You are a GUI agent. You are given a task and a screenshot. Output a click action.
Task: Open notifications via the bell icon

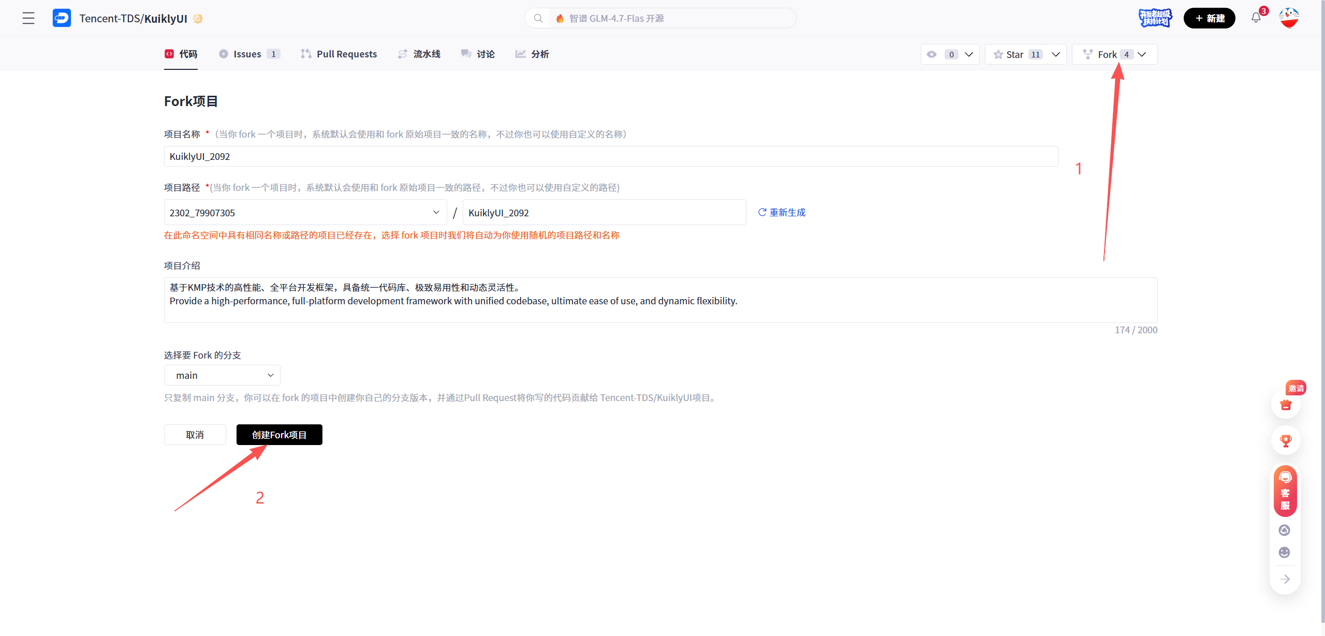point(1256,18)
